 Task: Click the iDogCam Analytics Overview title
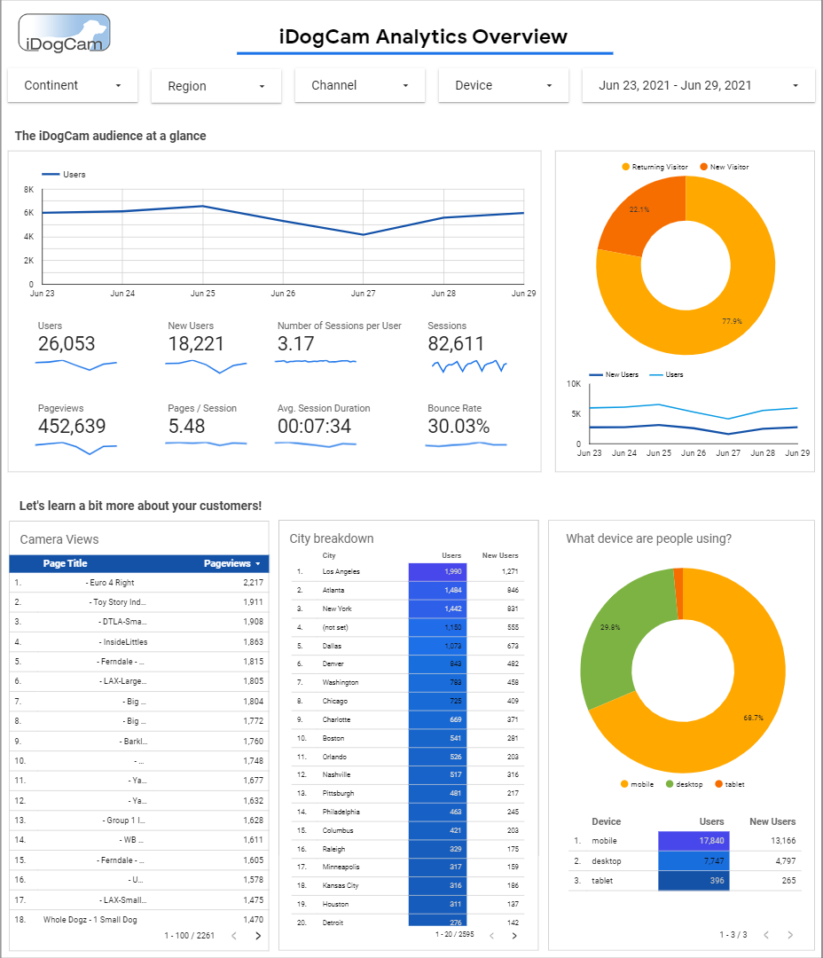coord(423,36)
